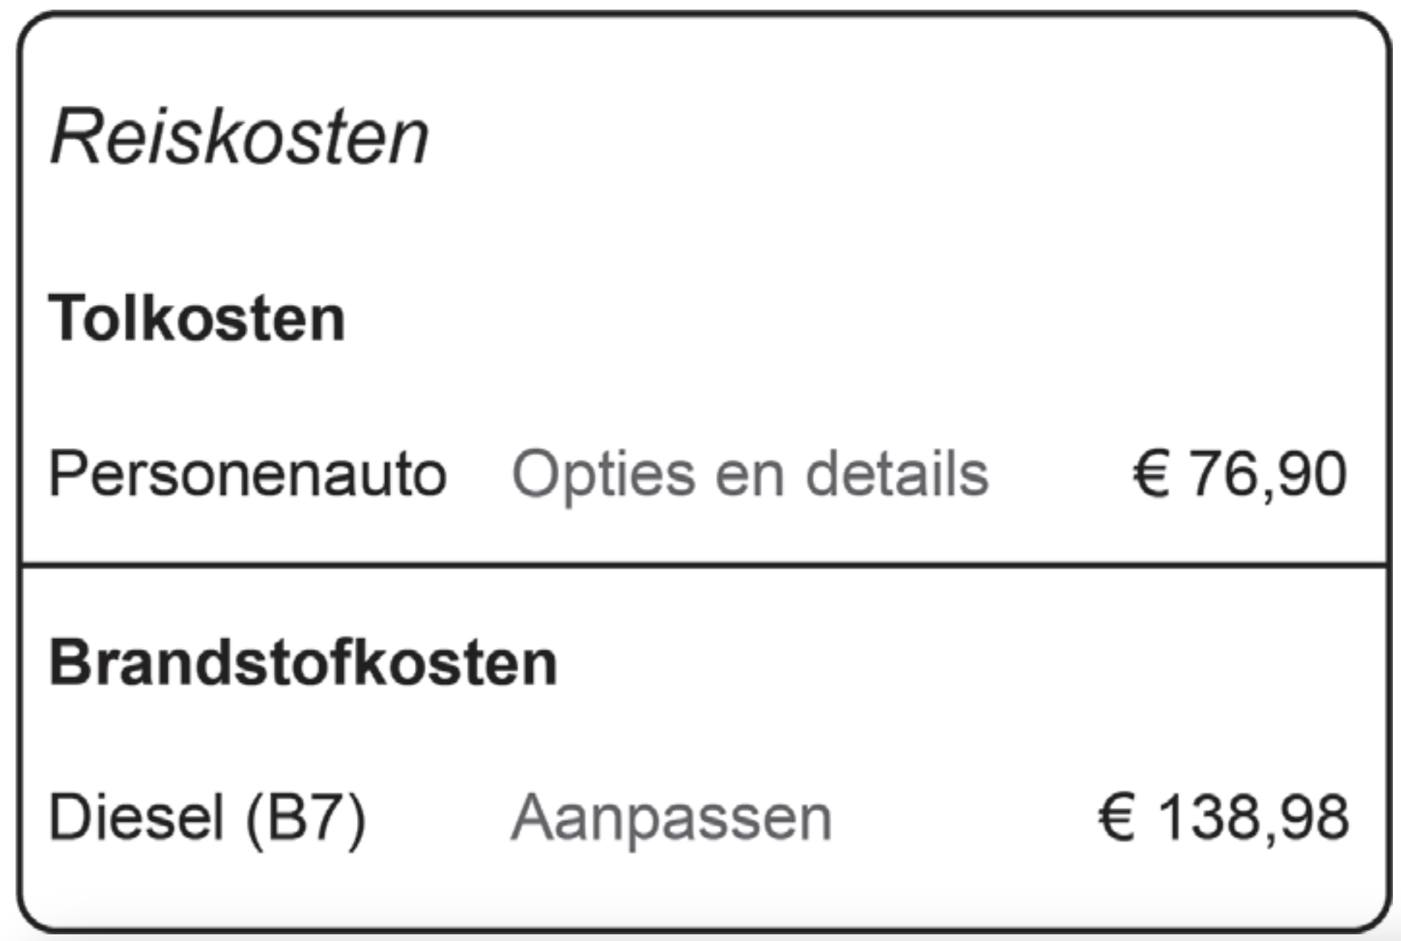
Task: Click the toll amount € 76,90
Action: click(1239, 474)
